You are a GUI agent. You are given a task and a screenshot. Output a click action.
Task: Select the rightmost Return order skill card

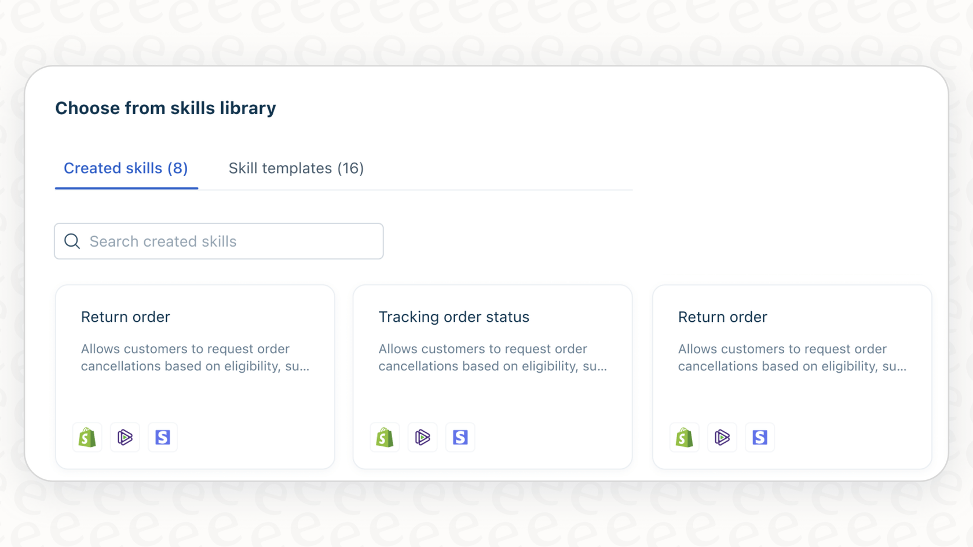(x=792, y=376)
